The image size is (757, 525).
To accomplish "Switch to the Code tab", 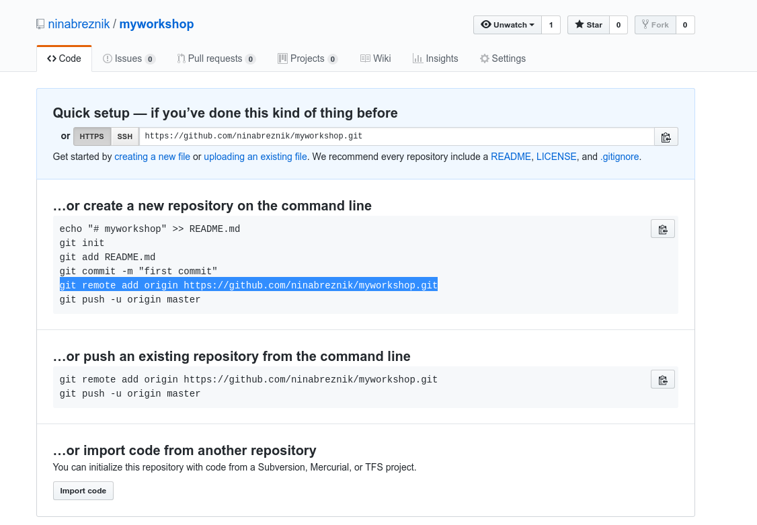I will click(x=65, y=59).
